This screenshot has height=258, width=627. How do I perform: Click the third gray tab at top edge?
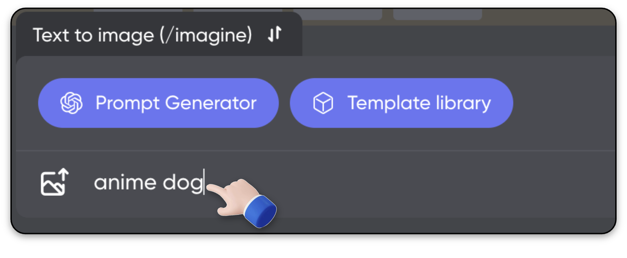click(x=338, y=14)
